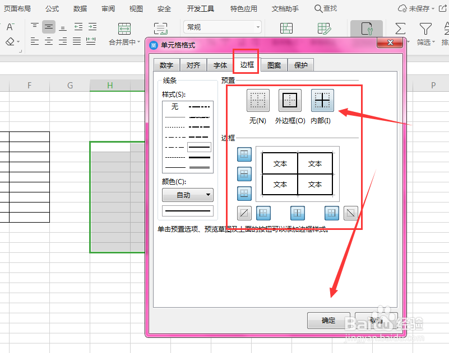Viewport: 449px width, 353px height.
Task: Select the 无 line style
Action: [x=175, y=107]
